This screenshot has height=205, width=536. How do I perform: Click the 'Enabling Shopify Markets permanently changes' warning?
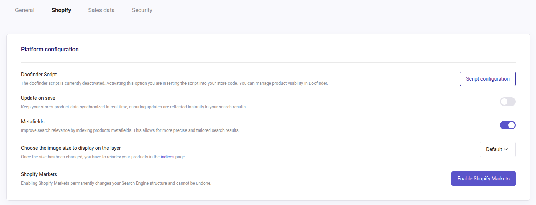pos(116,183)
